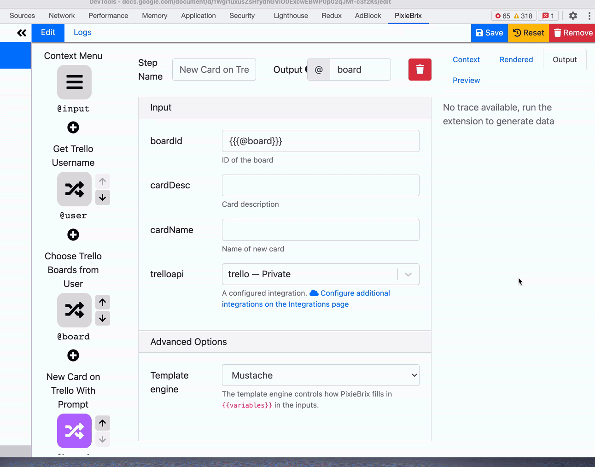The height and width of the screenshot is (467, 595).
Task: Collapse the sidebar with the double-chevron icon
Action: click(x=22, y=33)
